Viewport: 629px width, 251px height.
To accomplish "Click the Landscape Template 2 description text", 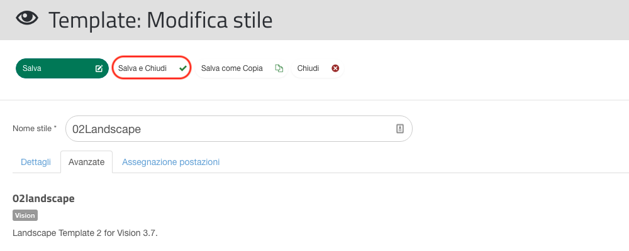I will [85, 233].
